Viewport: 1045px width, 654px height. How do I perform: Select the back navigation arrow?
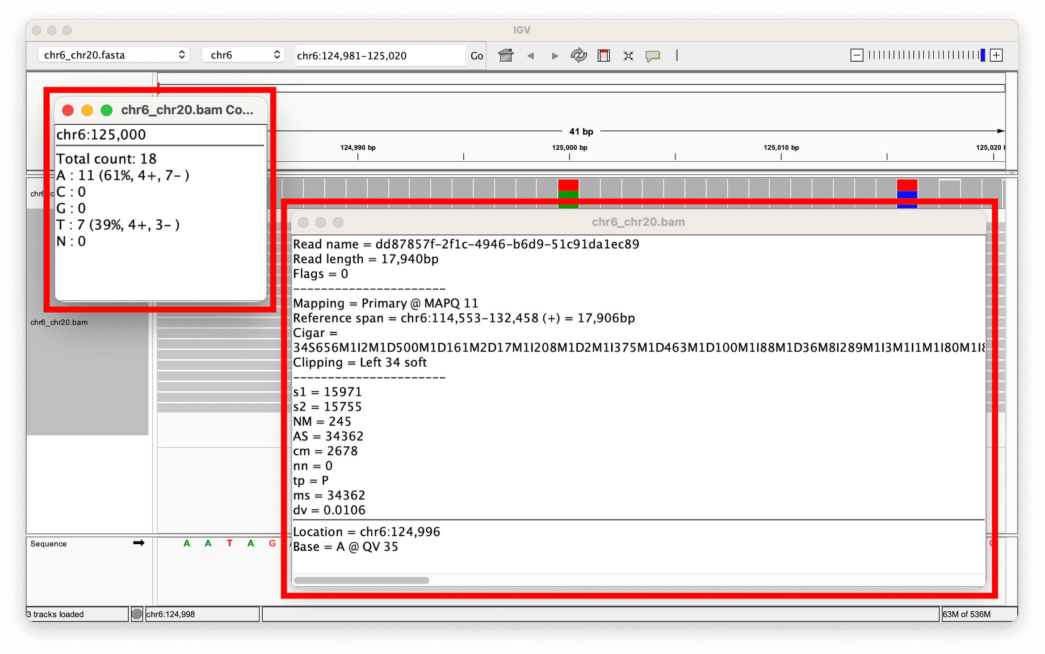[531, 55]
